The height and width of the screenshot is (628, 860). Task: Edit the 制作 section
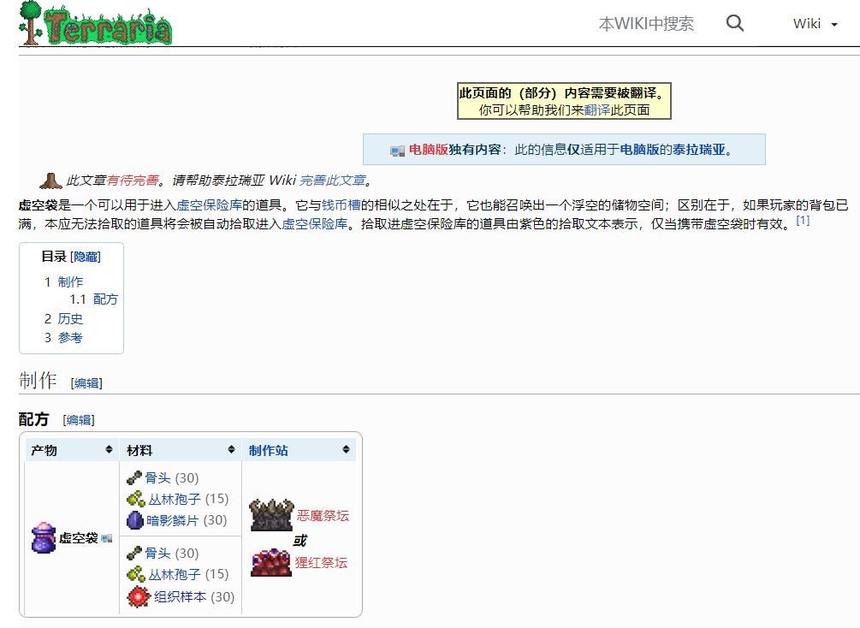[86, 382]
